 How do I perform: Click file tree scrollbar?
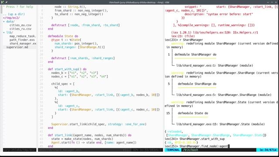point(1,9)
